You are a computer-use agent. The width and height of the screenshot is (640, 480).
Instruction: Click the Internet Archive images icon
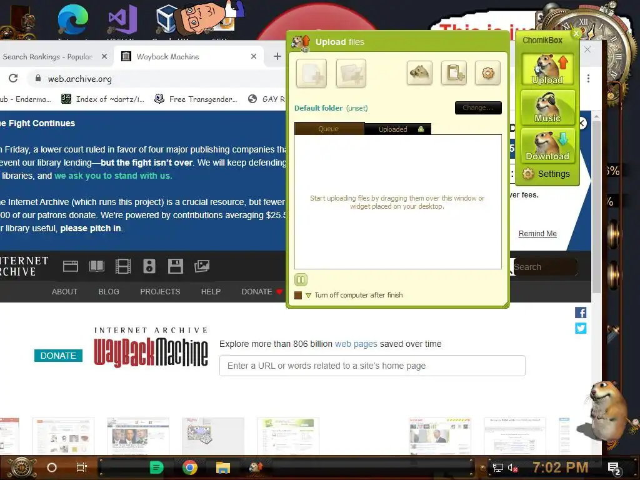[202, 266]
